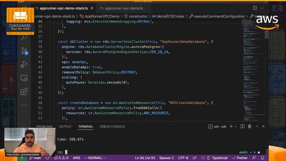Click demoECSCluster breadcrumb
Screen dimensions: 286x161
pos(171,16)
